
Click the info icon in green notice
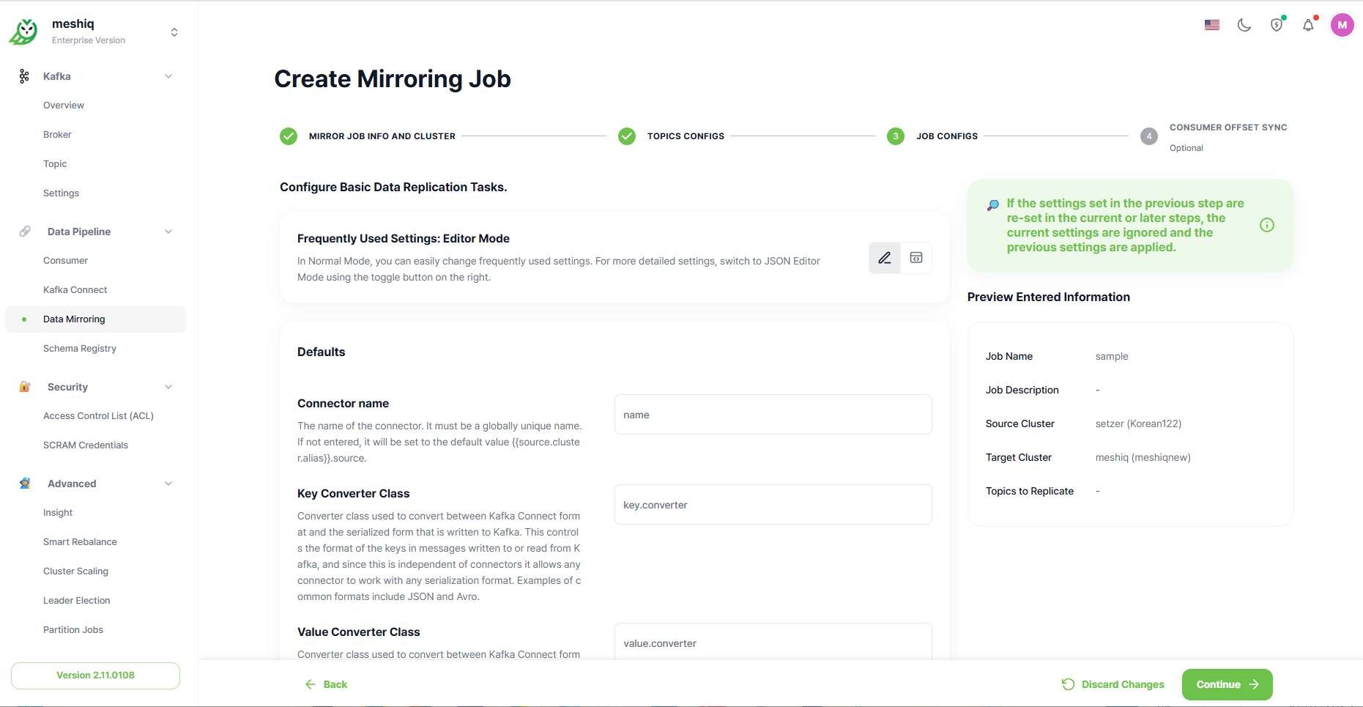click(x=1266, y=225)
